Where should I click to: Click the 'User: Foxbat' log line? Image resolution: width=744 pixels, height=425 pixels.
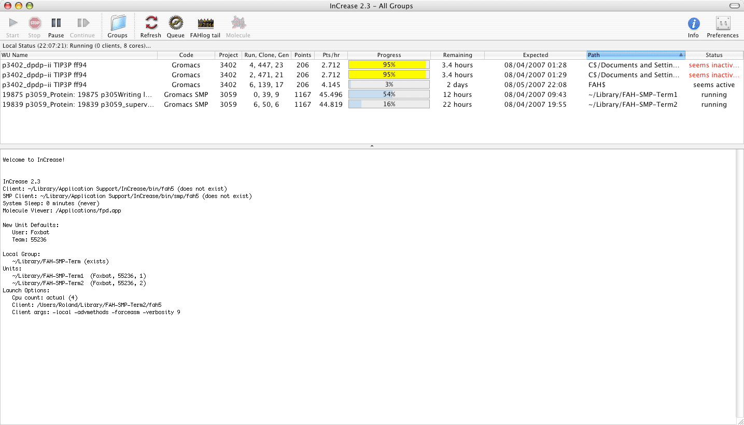tap(31, 233)
